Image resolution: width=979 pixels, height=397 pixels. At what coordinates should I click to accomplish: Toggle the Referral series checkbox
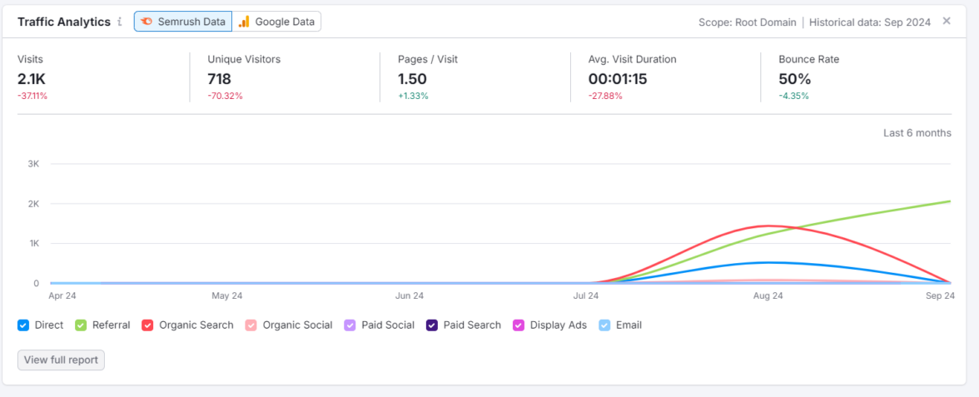click(x=82, y=325)
